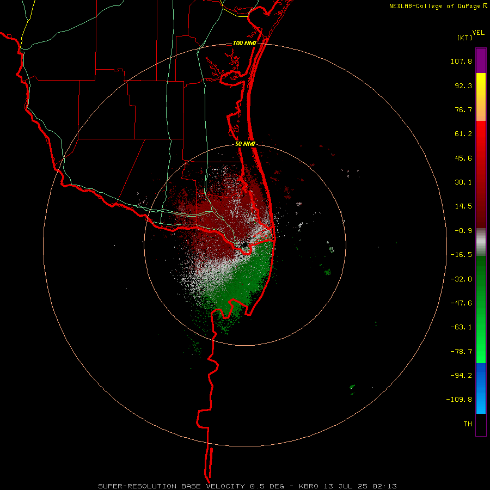Click the 50 NMI range ring label
The image size is (490, 490).
tap(245, 144)
